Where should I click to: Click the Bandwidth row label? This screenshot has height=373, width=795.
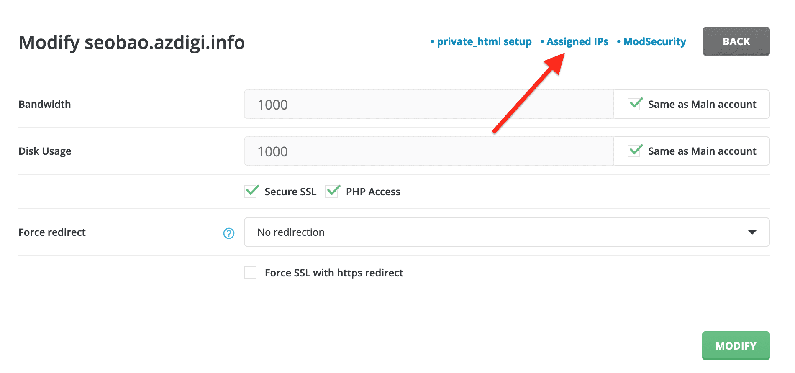(45, 105)
